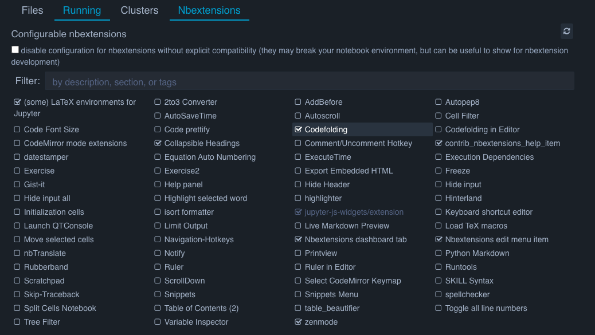Viewport: 595px width, 335px height.
Task: Disable the Collapsible Headings checkbox
Action: tap(158, 143)
